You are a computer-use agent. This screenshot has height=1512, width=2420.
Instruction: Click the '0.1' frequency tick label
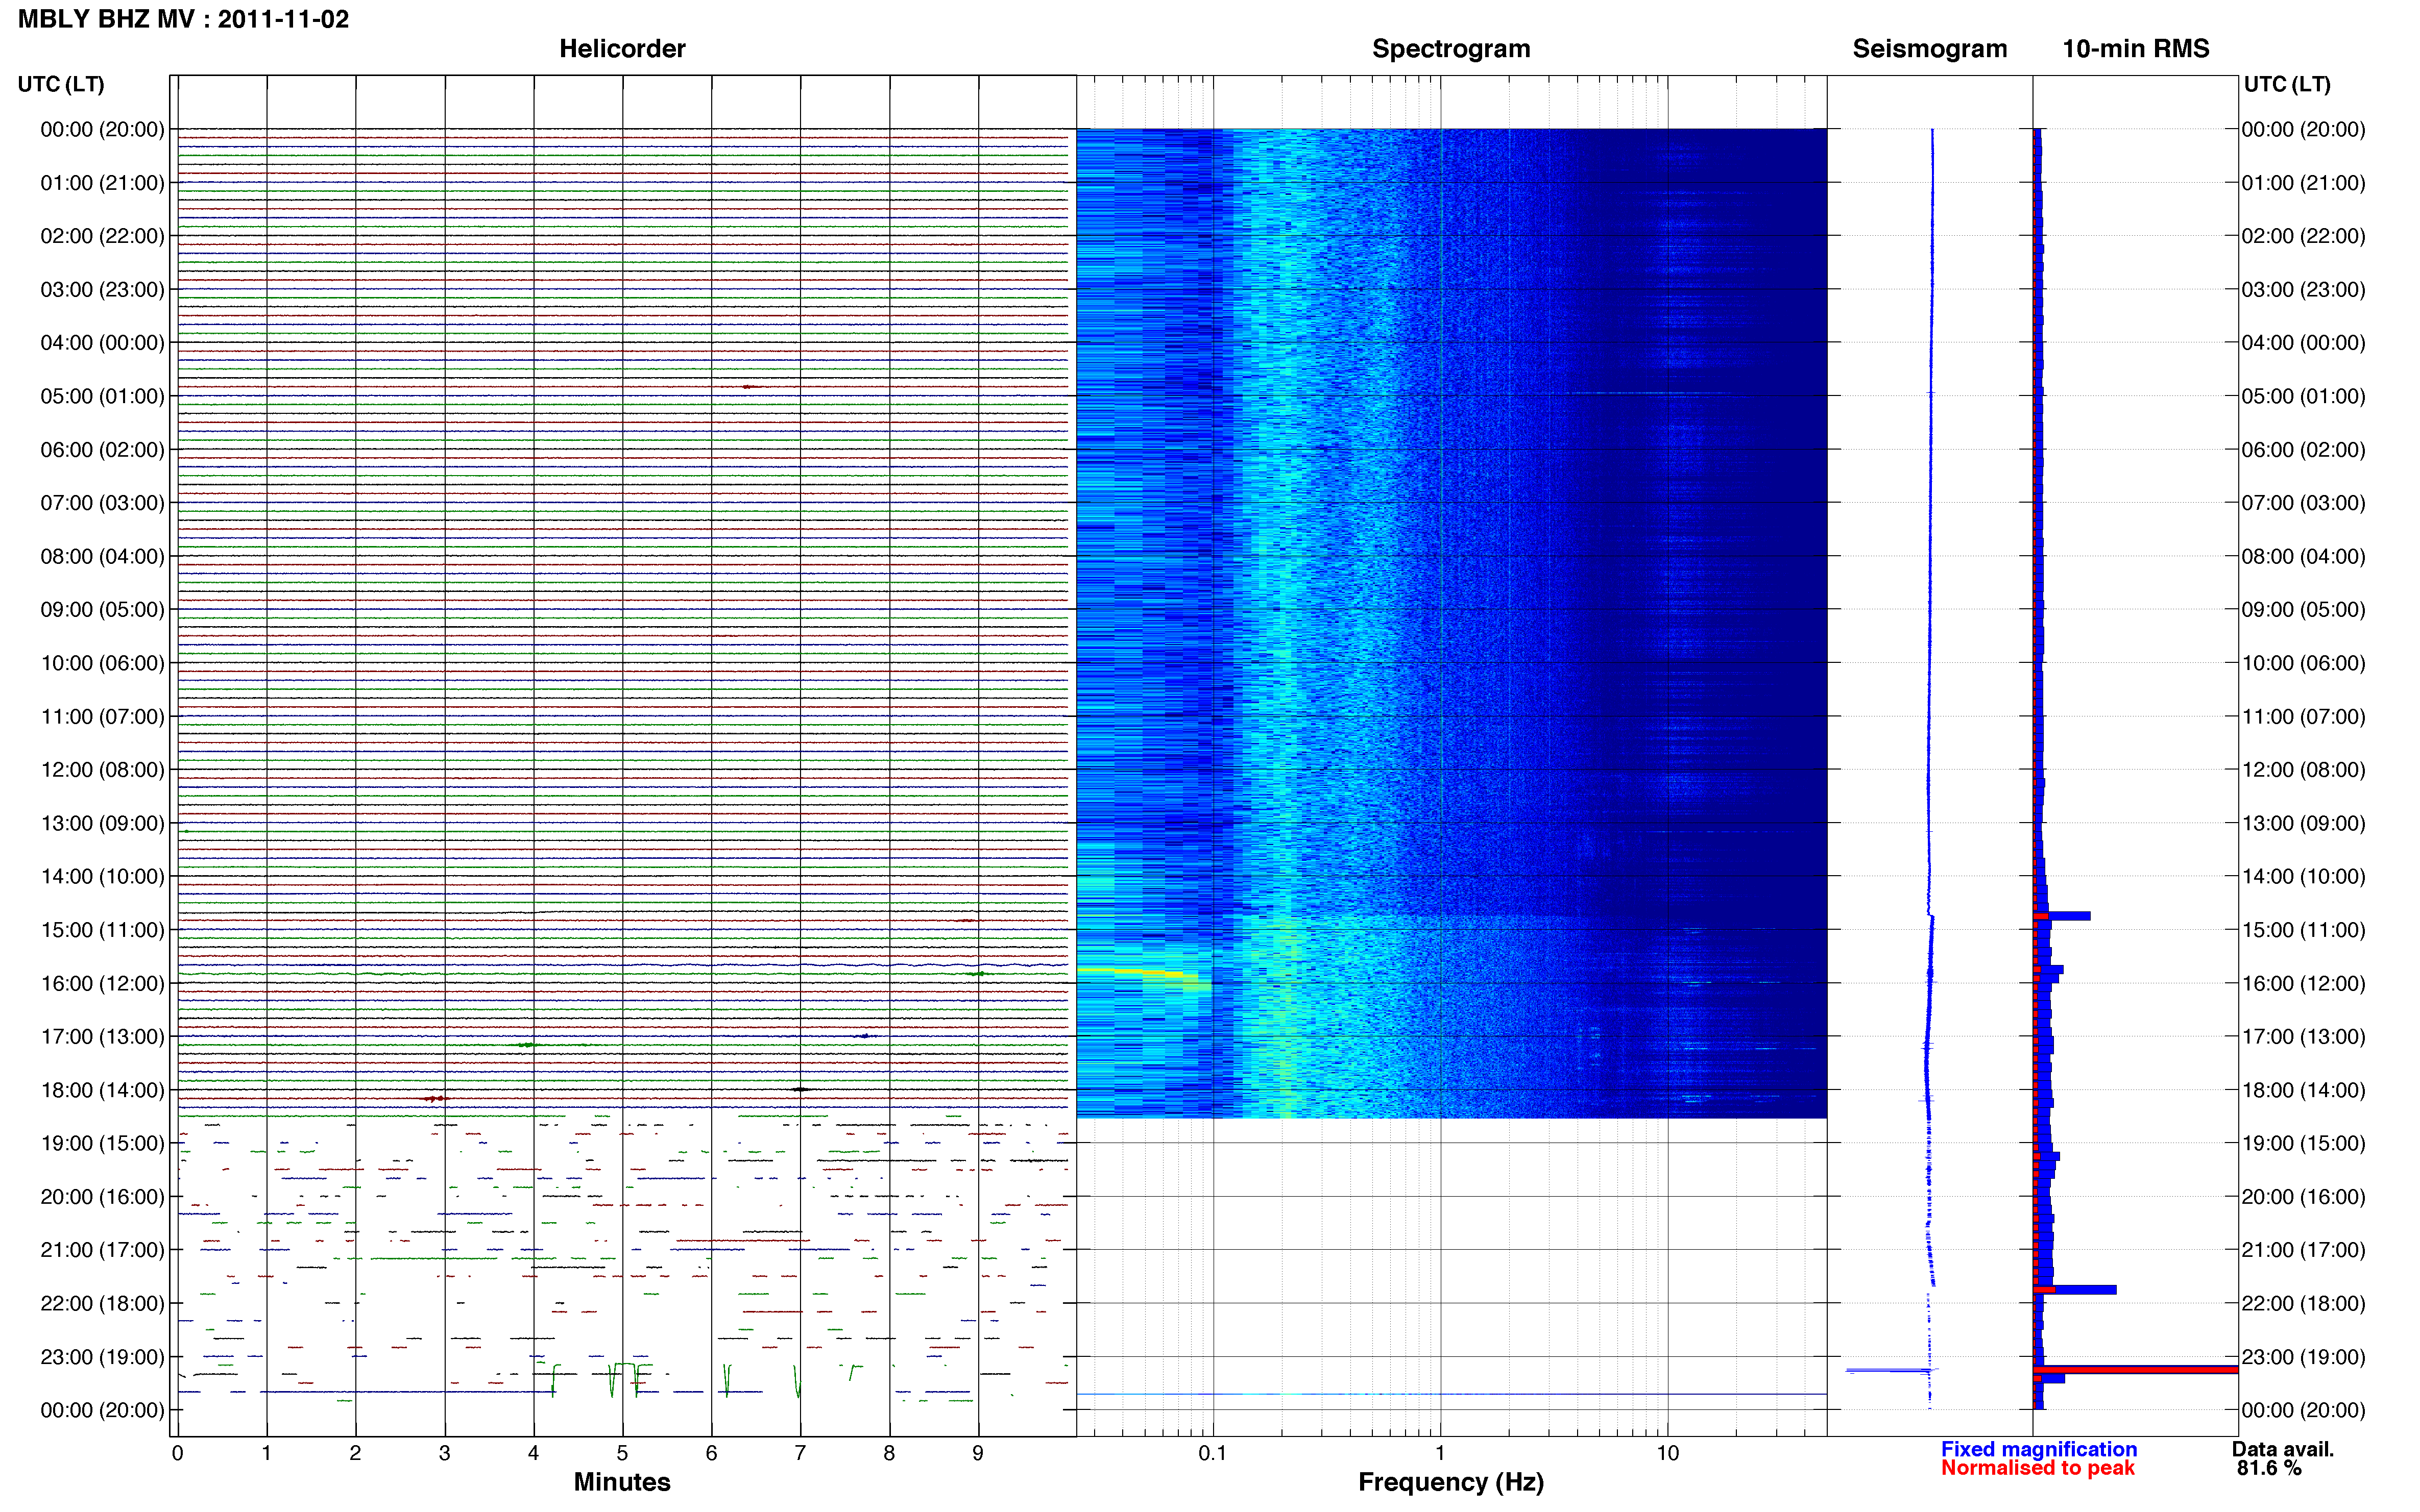point(1213,1453)
